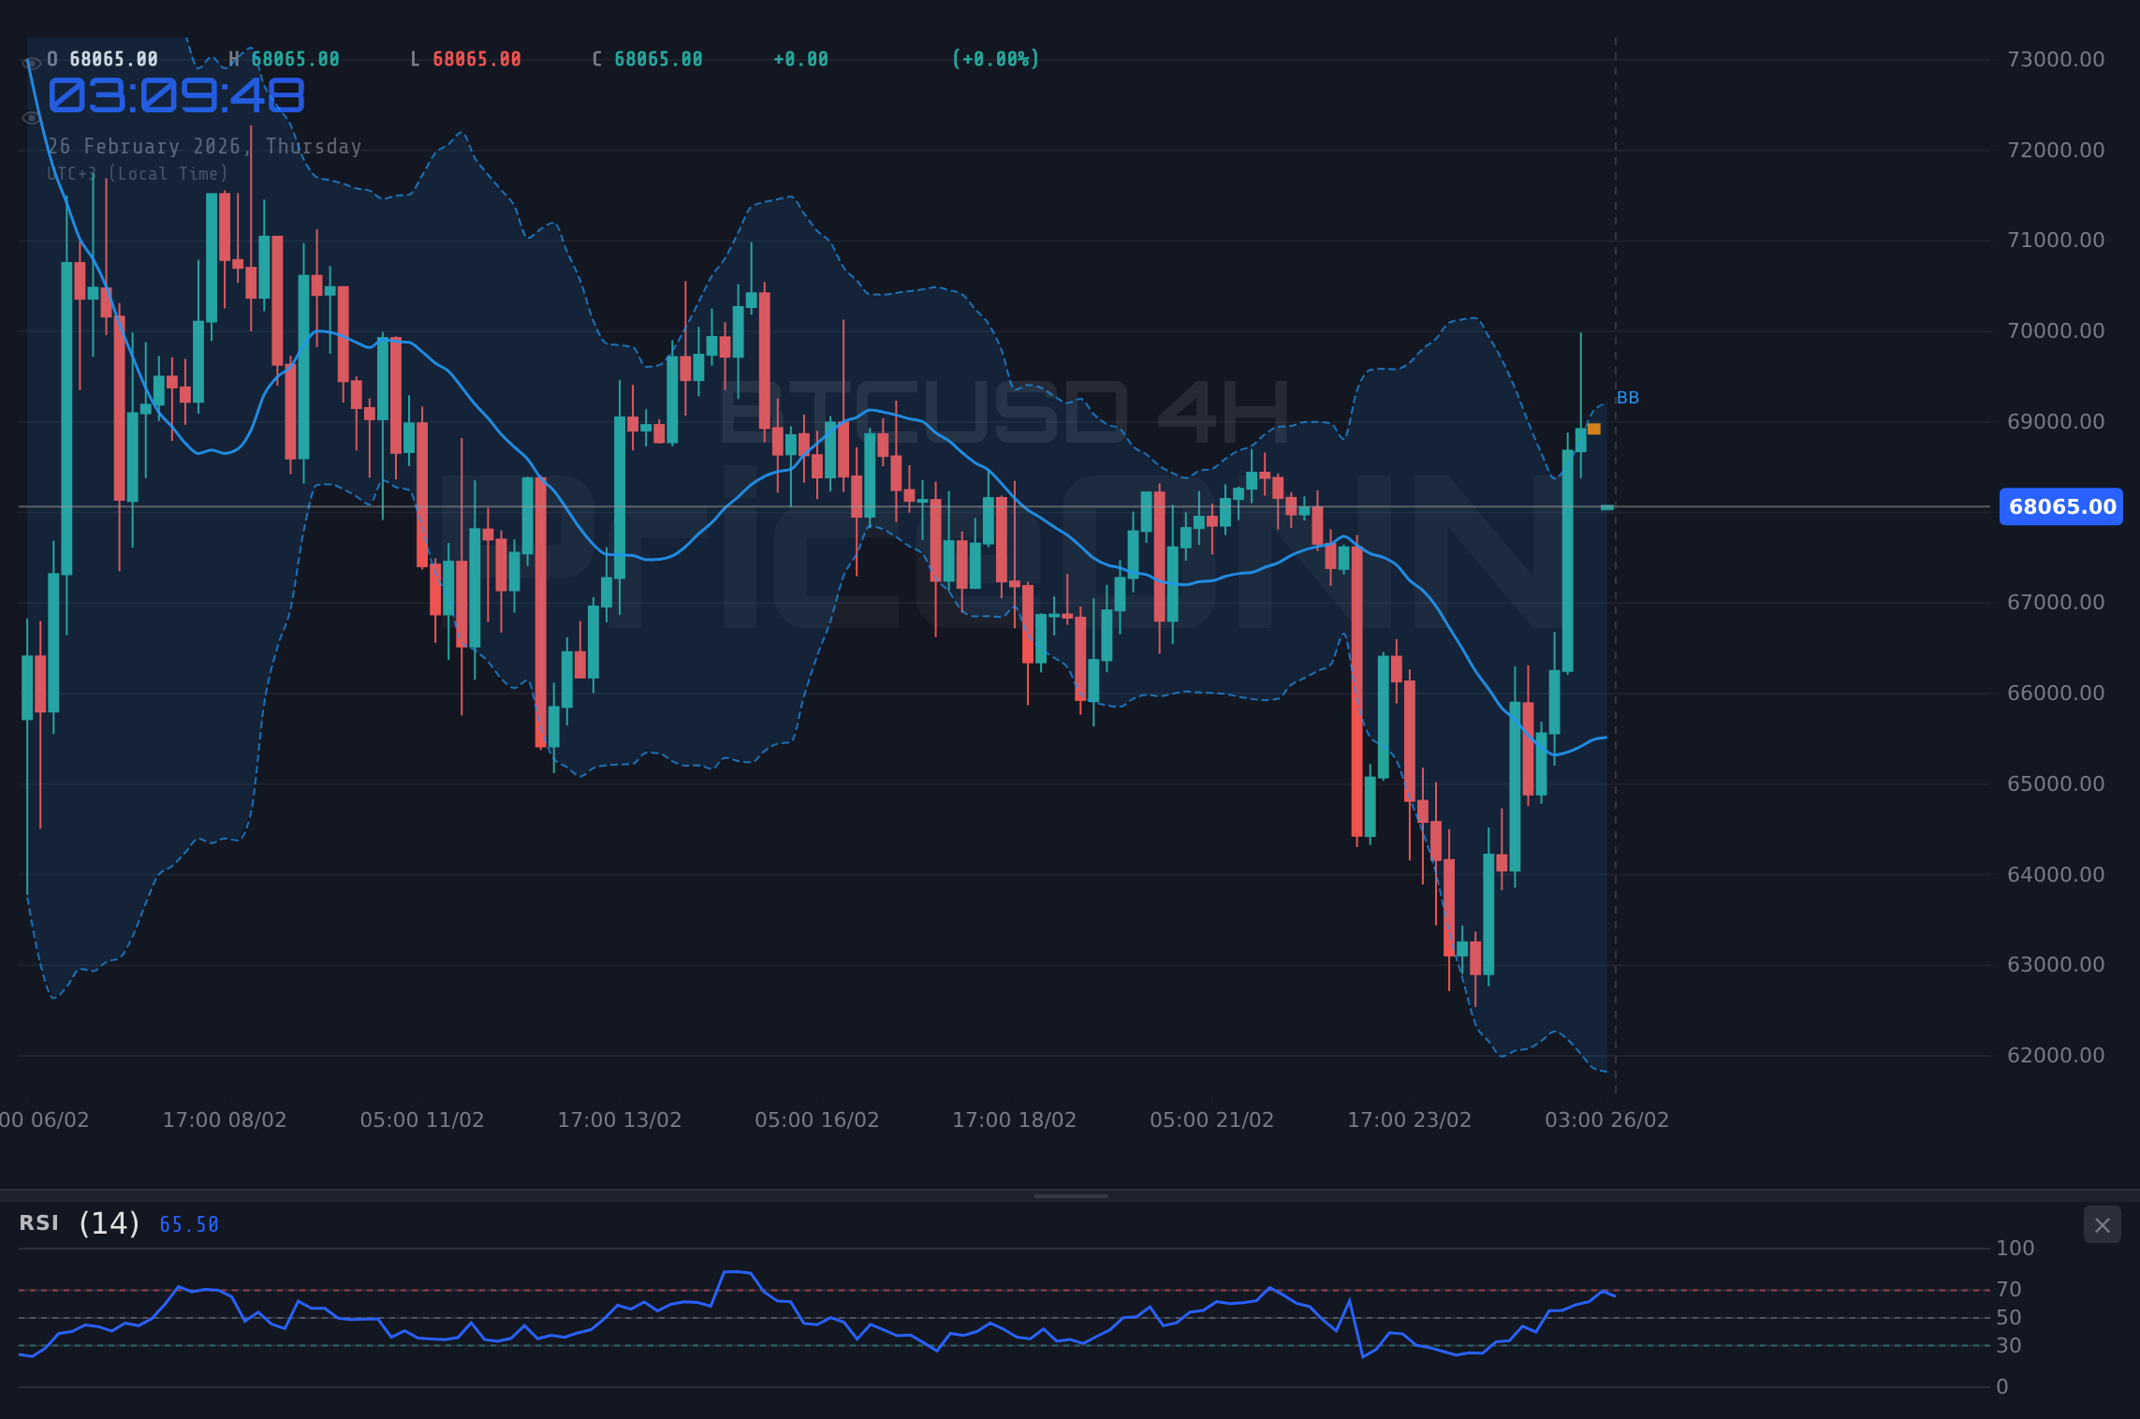Click the UTC+3 (Local Time) label
Screen dimensions: 2140x1419
pos(139,174)
